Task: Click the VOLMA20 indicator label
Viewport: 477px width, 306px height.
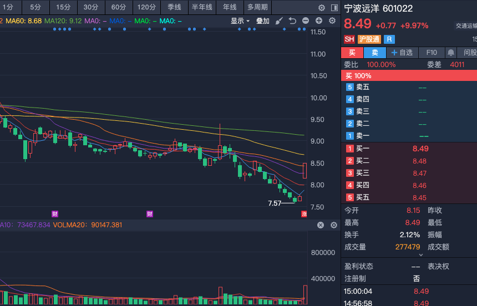Action: pos(88,225)
